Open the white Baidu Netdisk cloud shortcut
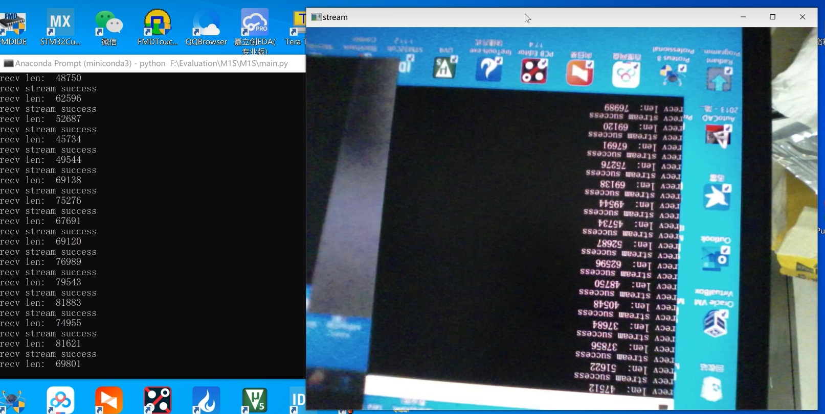825x414 pixels. pyautogui.click(x=60, y=400)
